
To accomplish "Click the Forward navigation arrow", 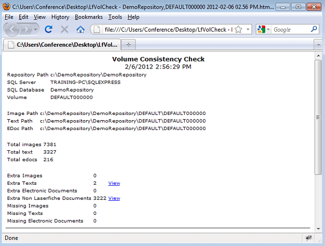I will point(26,30).
